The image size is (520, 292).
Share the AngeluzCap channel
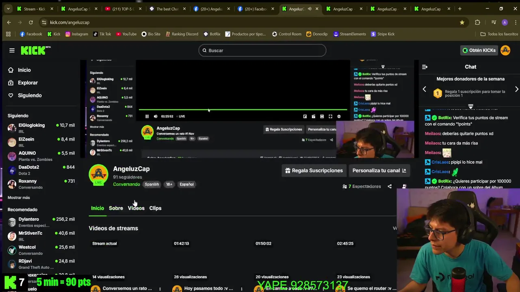click(390, 187)
